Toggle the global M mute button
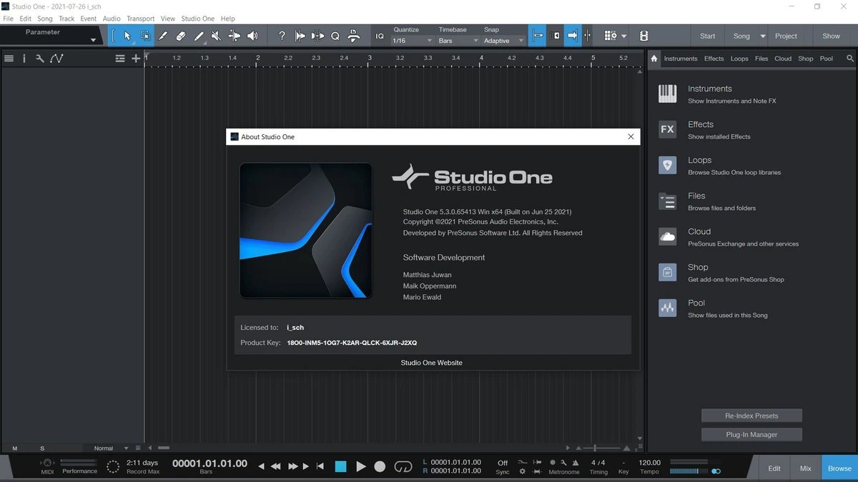 coord(15,448)
